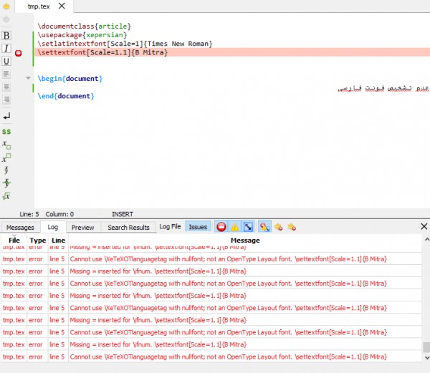Insert a subscript with the x subscript icon

pos(6,145)
